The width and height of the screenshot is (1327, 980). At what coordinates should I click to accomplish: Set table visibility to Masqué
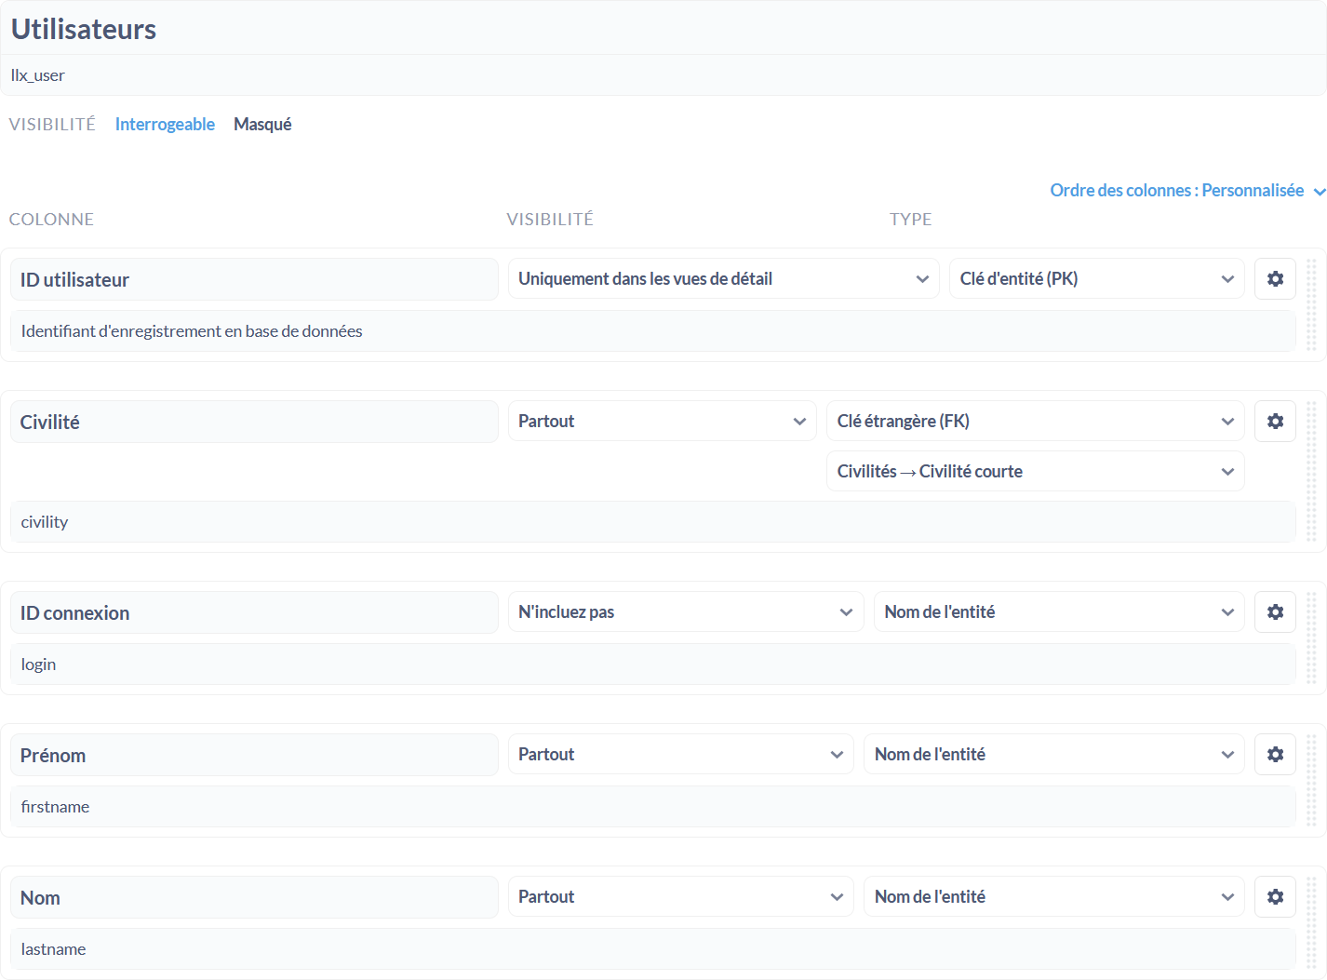(x=262, y=125)
